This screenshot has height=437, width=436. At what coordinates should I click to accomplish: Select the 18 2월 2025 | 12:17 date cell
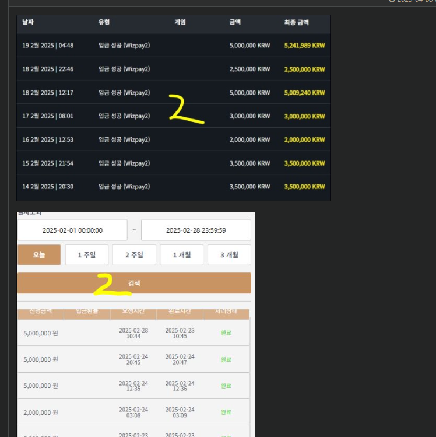tap(48, 93)
